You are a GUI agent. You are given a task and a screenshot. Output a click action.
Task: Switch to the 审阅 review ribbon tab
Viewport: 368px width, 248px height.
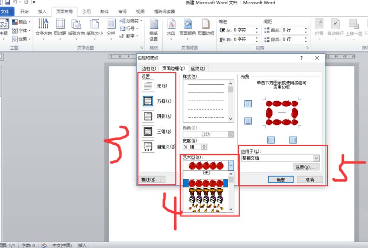pos(122,12)
